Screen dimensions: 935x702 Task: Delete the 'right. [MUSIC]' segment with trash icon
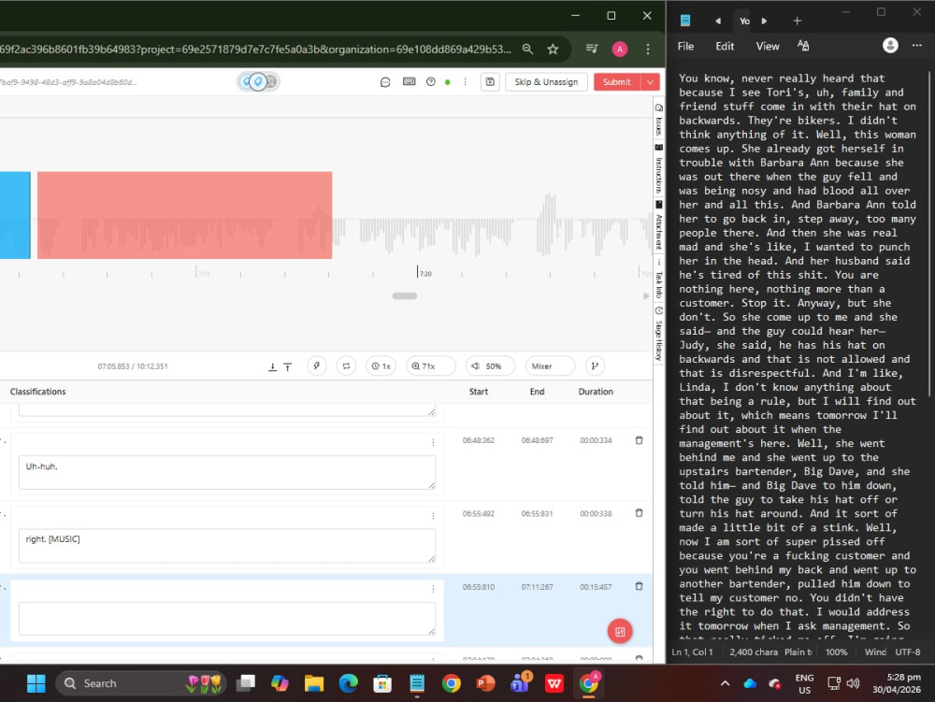[639, 513]
